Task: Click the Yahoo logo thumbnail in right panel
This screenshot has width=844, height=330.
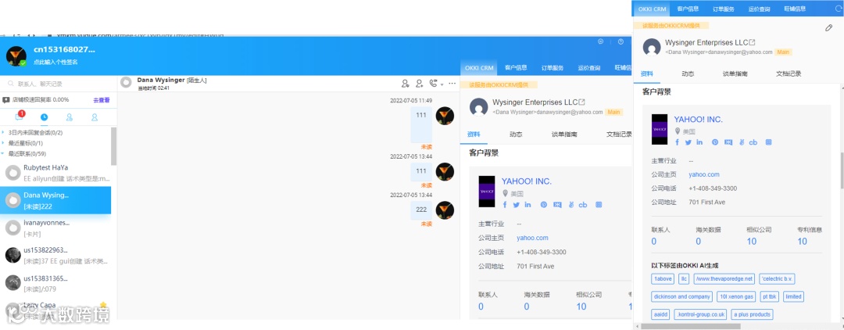Action: click(x=660, y=129)
